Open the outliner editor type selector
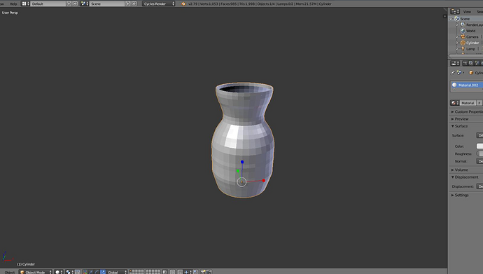Screen dimensions: 483x274 click(455, 11)
